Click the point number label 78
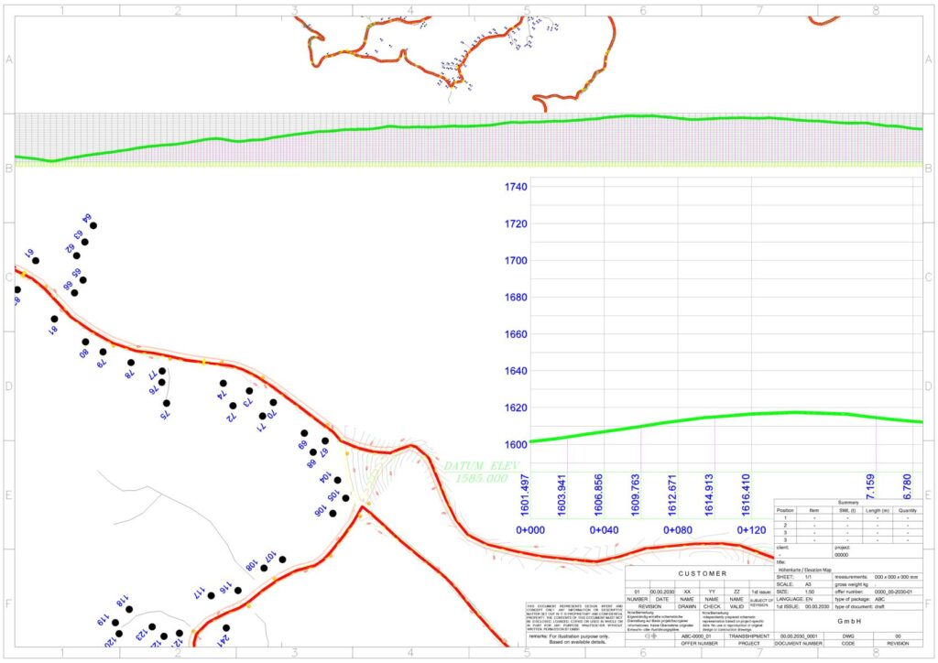The image size is (938, 663). [128, 375]
